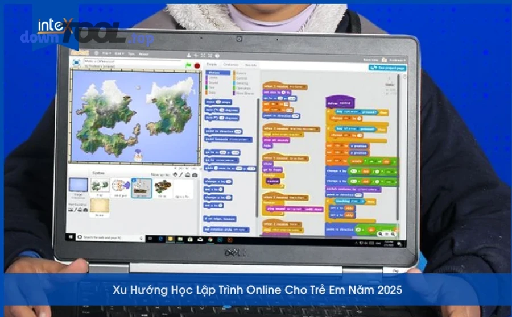Click the block palette vertical scrollbar
This screenshot has height=317, width=512.
pyautogui.click(x=257, y=157)
